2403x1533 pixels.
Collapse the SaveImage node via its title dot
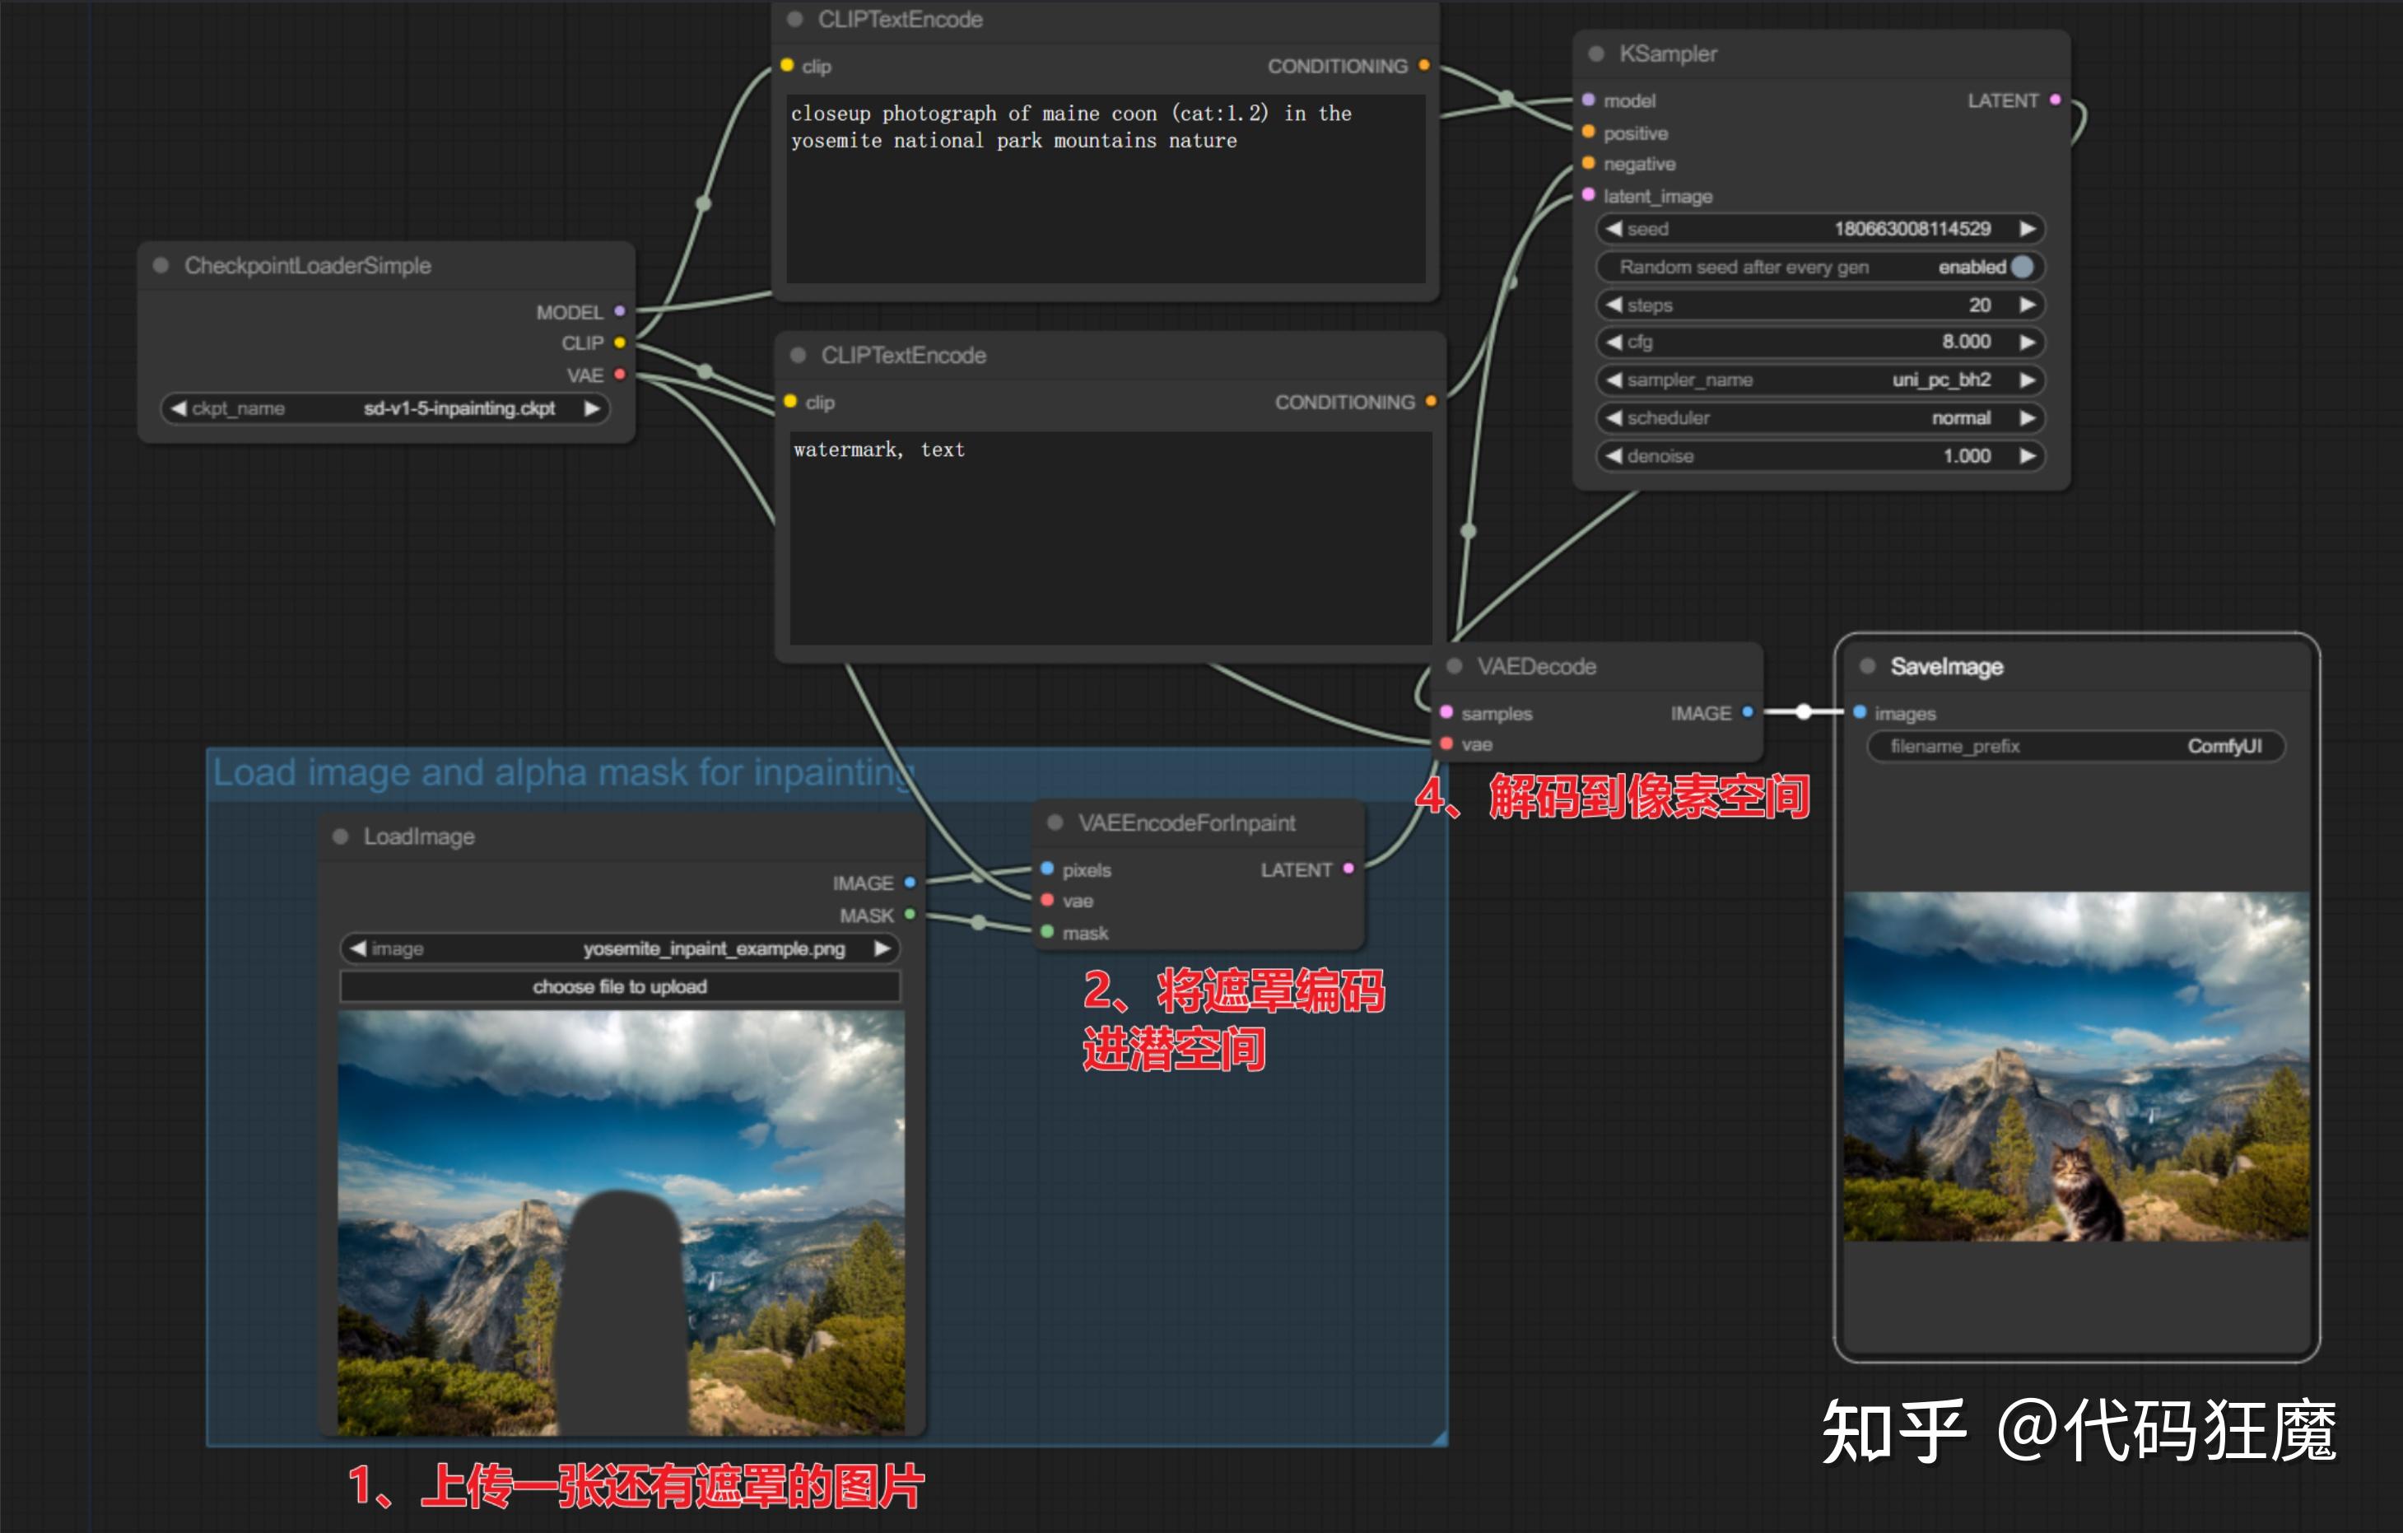[x=1867, y=666]
